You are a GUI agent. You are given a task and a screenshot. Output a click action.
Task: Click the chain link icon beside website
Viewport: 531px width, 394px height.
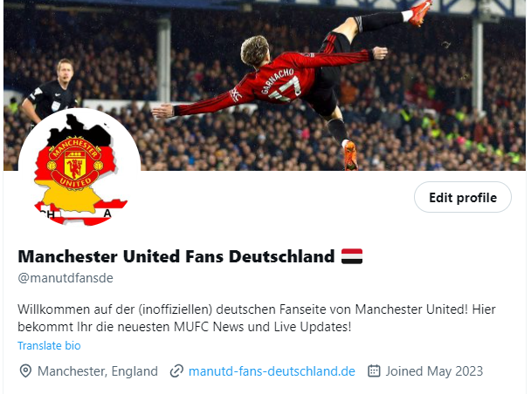(176, 371)
